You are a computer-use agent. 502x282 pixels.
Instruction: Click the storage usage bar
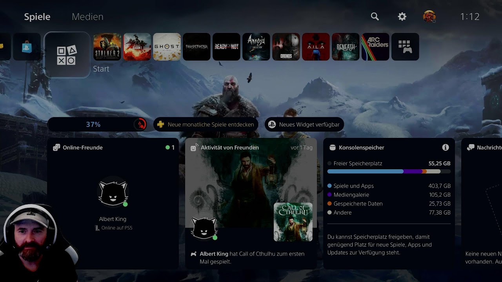click(389, 172)
